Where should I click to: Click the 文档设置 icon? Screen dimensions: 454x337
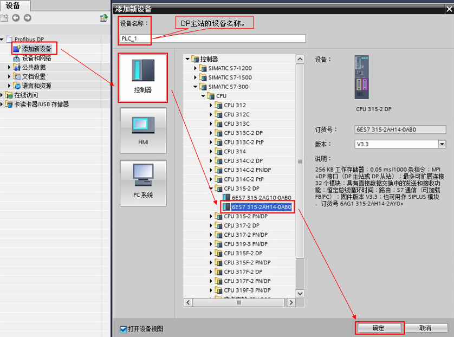coord(17,76)
